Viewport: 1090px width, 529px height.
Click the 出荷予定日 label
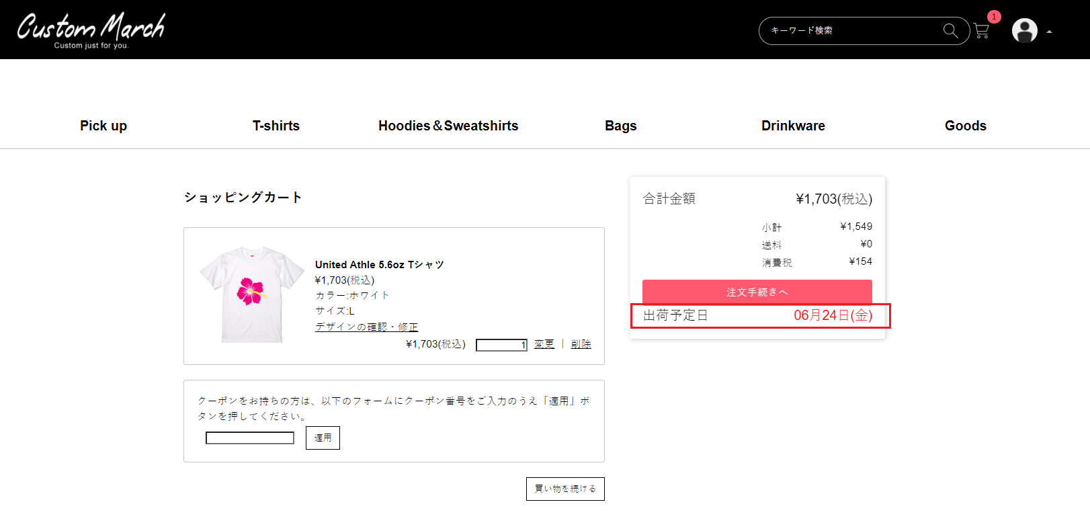click(x=675, y=315)
